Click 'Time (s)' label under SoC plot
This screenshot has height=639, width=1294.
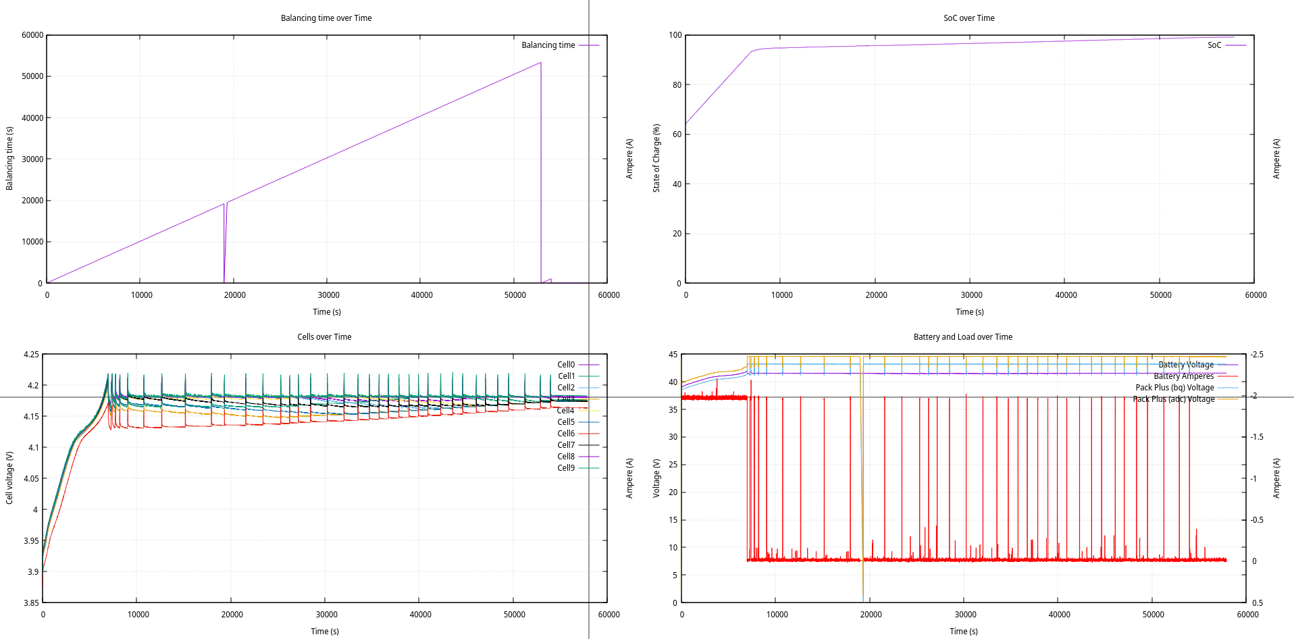coord(970,312)
